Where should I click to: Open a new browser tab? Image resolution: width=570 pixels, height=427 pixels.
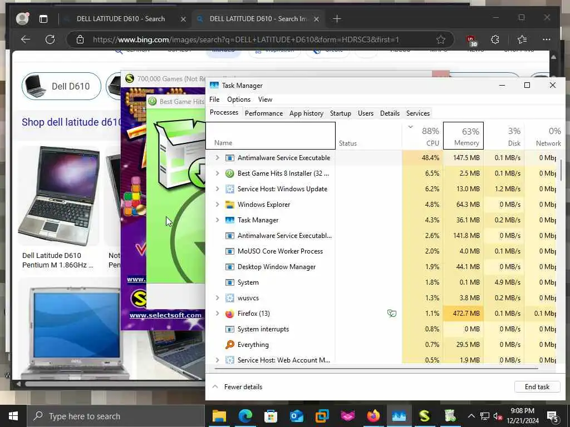tap(337, 19)
